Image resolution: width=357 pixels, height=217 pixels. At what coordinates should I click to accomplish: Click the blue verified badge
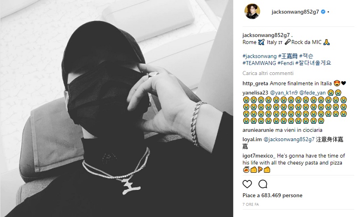tap(323, 12)
